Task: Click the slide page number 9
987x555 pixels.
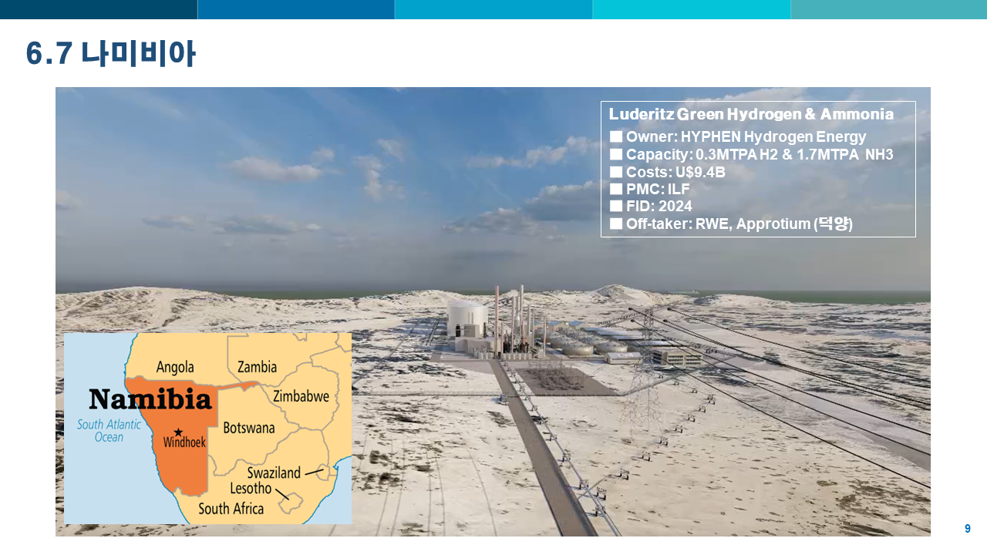Action: (x=968, y=529)
